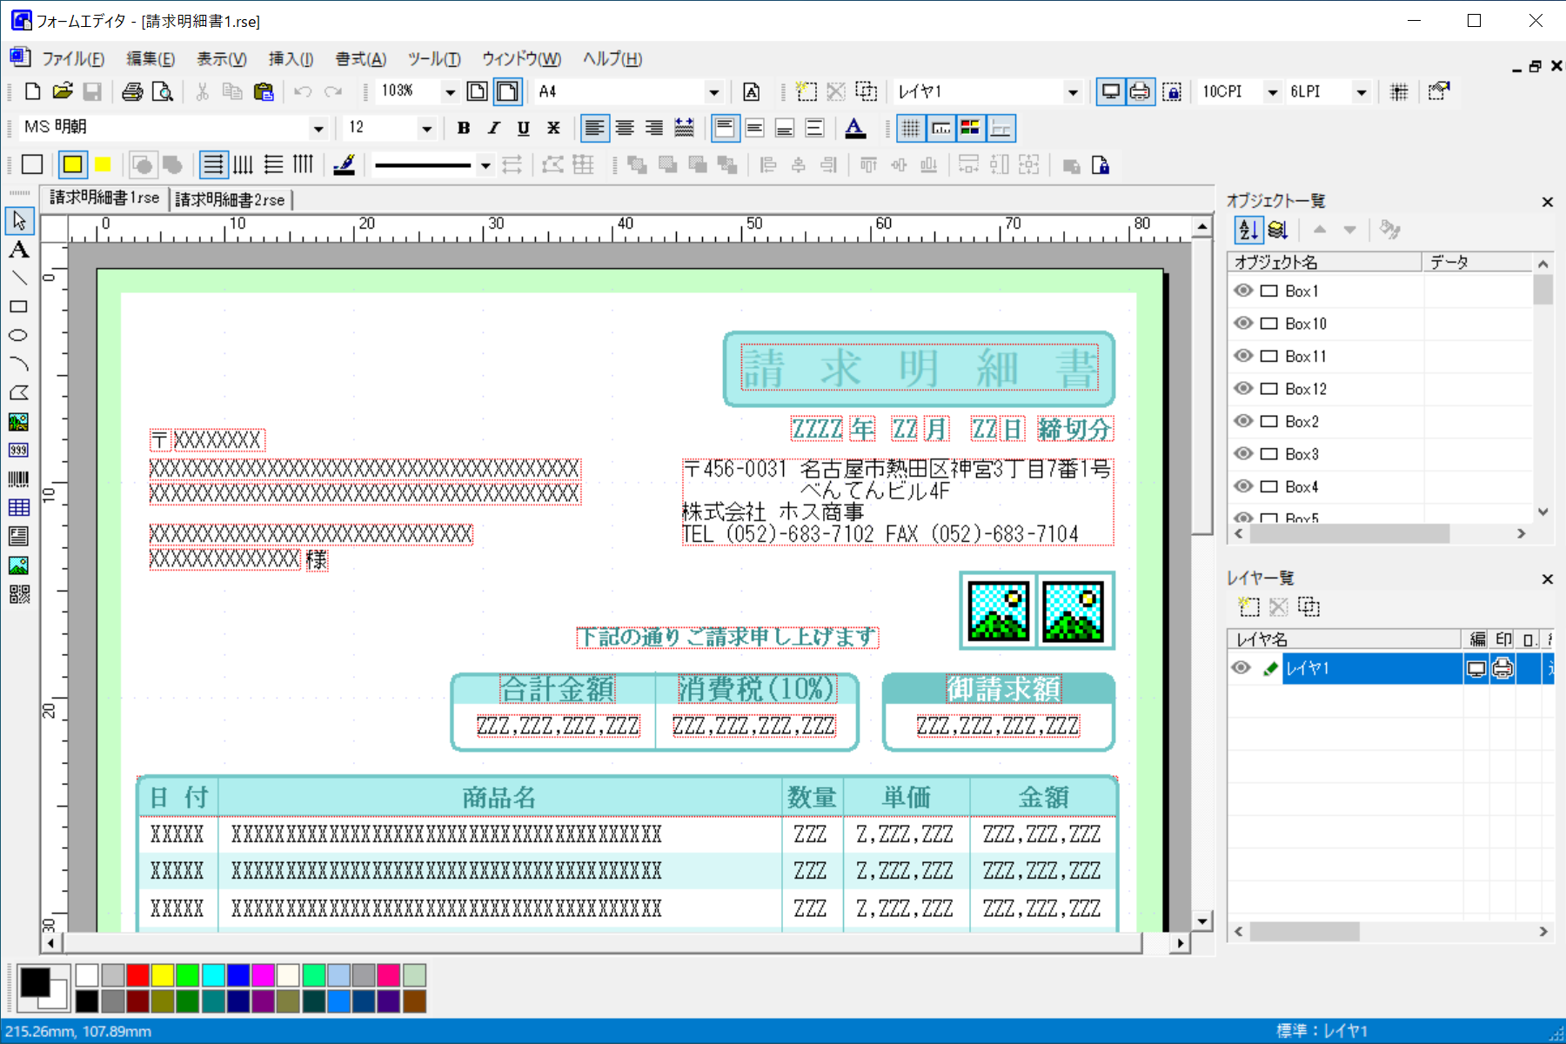The height and width of the screenshot is (1044, 1566).
Task: Select the rectangle drawing tool
Action: [x=18, y=306]
